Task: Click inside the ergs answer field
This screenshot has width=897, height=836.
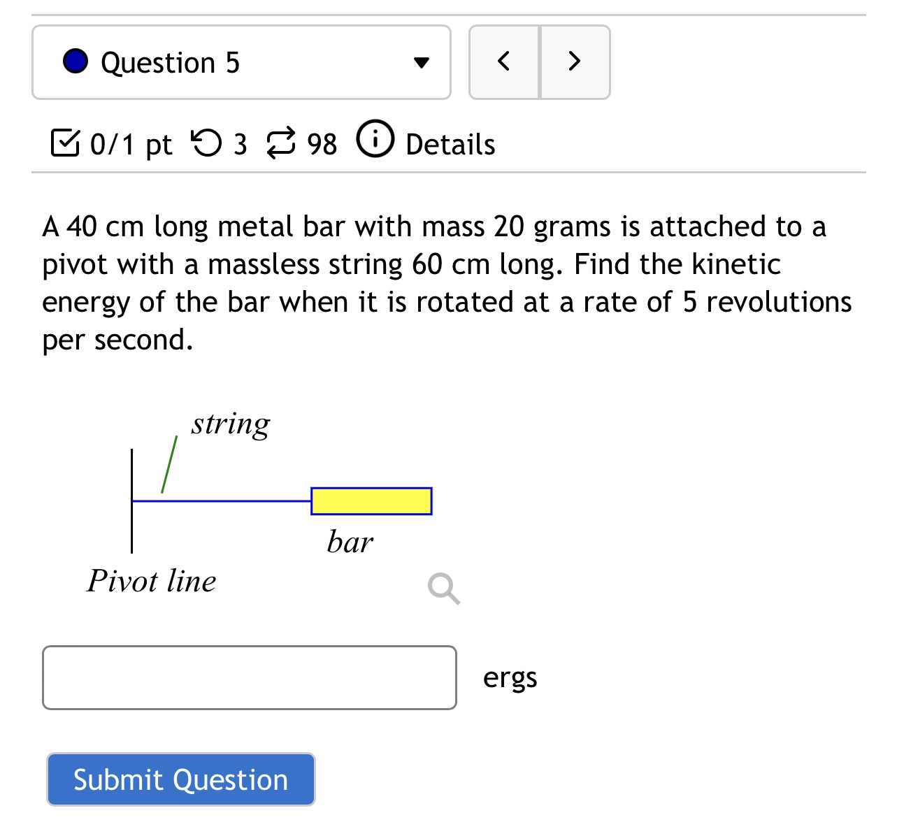Action: click(249, 677)
